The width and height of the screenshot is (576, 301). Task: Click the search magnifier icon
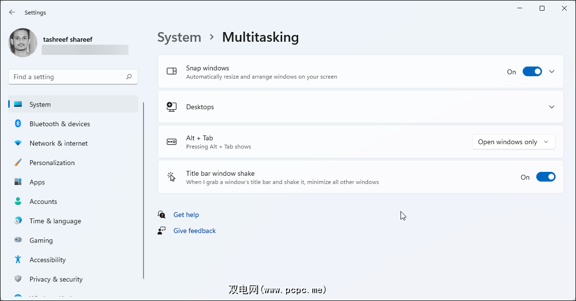(x=129, y=77)
